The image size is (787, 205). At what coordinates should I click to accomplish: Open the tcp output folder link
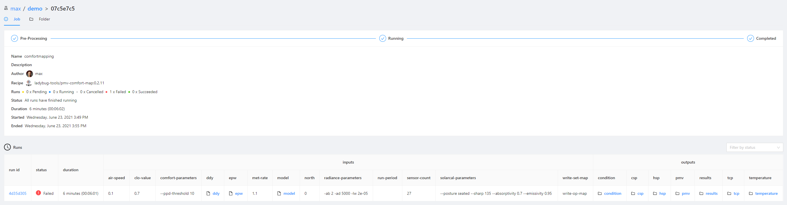tap(736, 193)
